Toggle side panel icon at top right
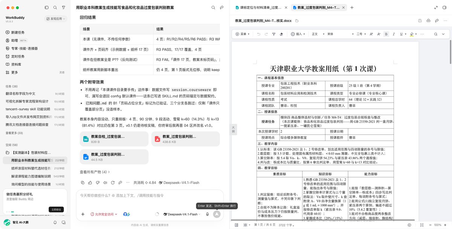The height and width of the screenshot is (229, 452). click(445, 8)
